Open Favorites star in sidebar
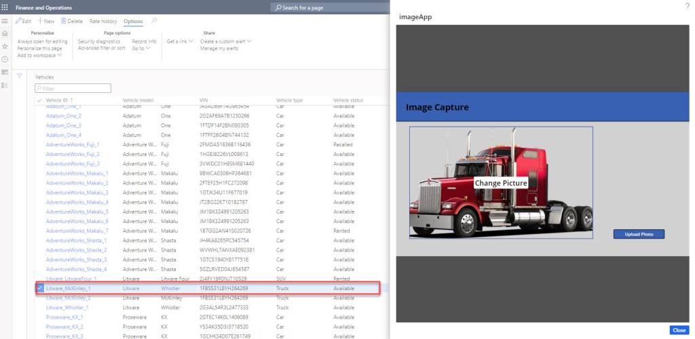The height and width of the screenshot is (339, 695). 5,46
